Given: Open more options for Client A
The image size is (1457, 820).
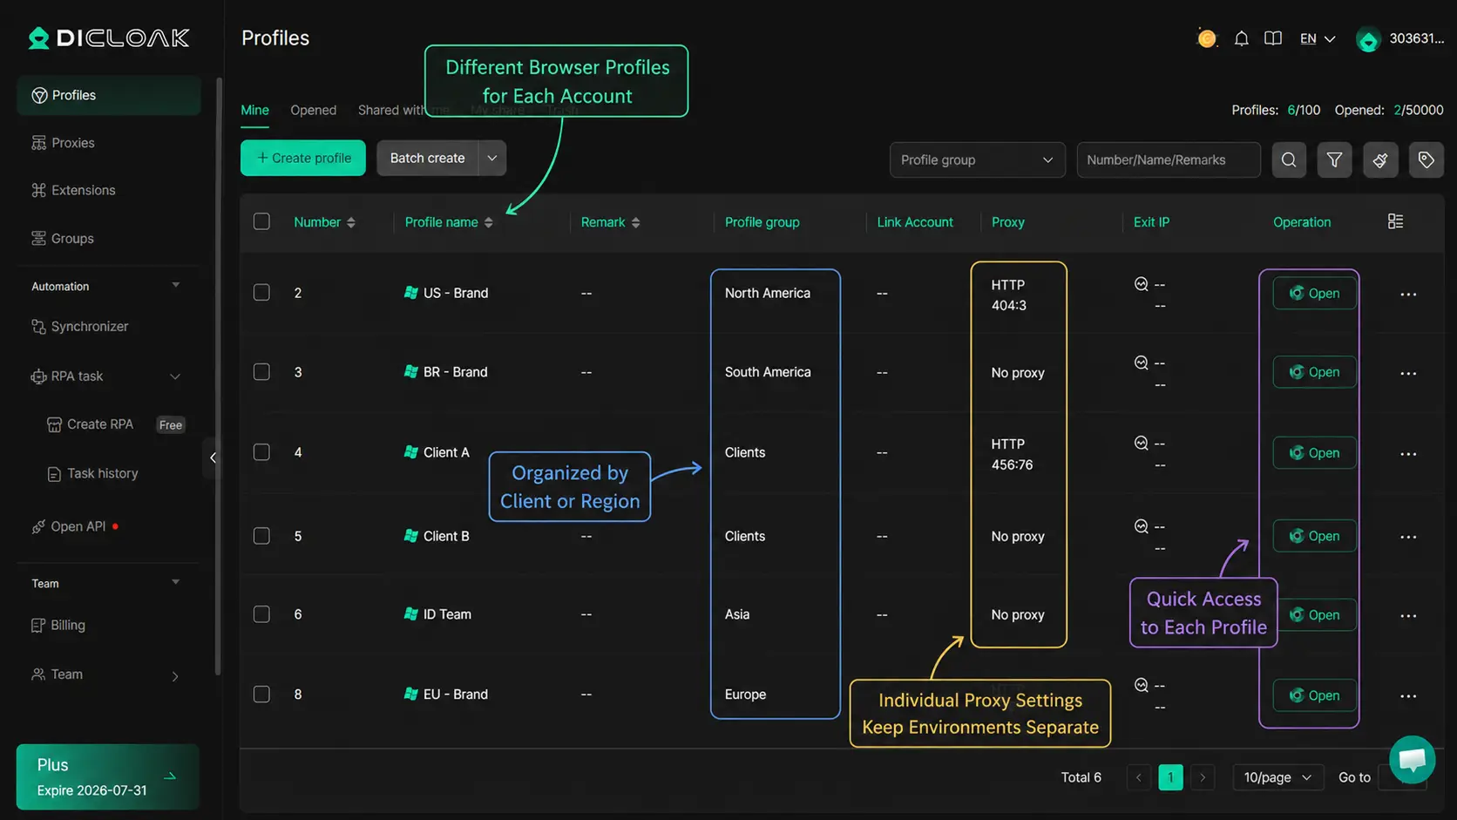Looking at the screenshot, I should (x=1408, y=454).
